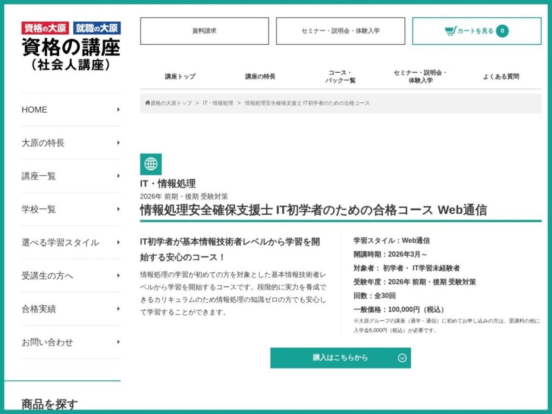Click 受験年度：2026年 前期・後期 受験対策 detail line
The height and width of the screenshot is (414, 552).
click(415, 281)
